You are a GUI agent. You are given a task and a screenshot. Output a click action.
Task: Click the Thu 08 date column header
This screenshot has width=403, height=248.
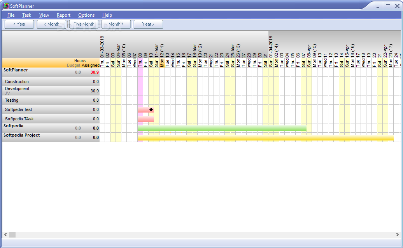[x=140, y=60]
